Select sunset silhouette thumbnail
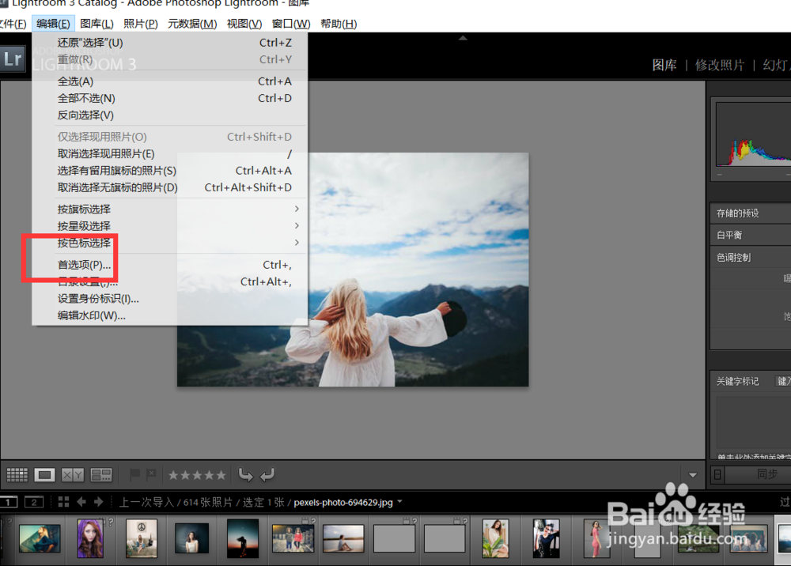The image size is (791, 566). pos(243,538)
